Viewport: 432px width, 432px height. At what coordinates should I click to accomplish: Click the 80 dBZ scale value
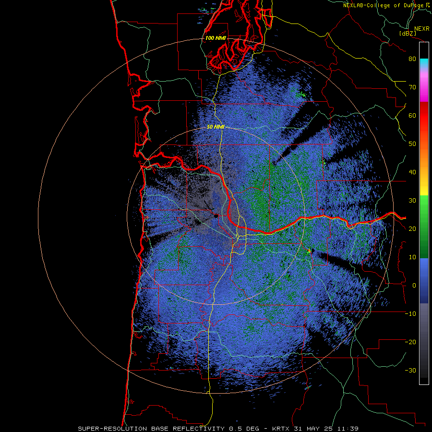tap(412, 59)
